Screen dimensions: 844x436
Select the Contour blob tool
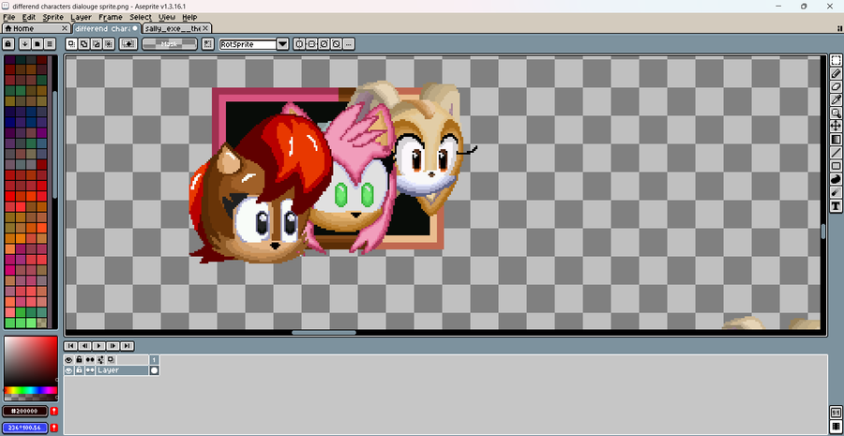[836, 179]
